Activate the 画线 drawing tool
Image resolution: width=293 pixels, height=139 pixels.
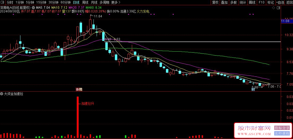click(252, 2)
